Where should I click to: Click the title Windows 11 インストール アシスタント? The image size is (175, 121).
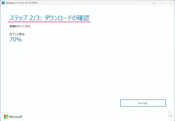22,3
